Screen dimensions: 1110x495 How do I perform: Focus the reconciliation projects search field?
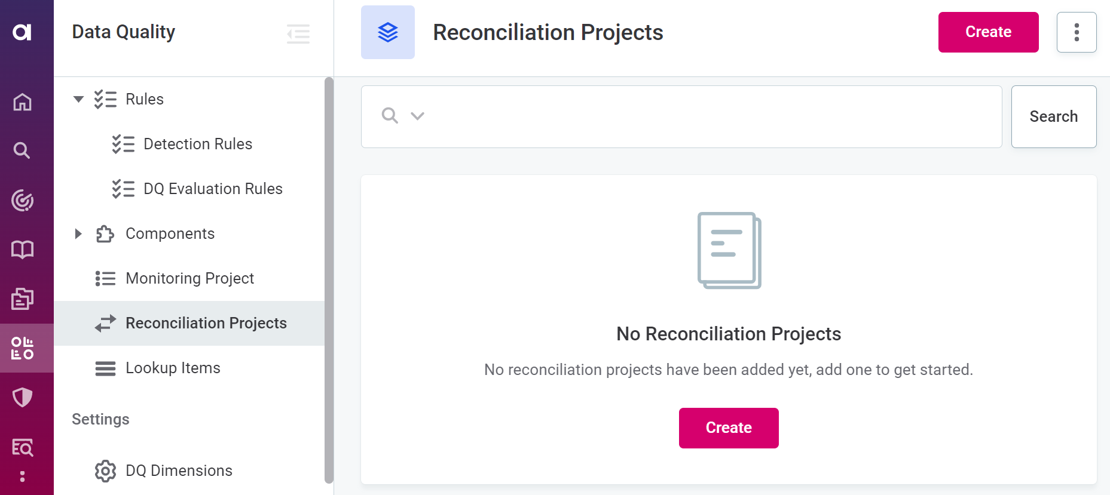(x=711, y=116)
